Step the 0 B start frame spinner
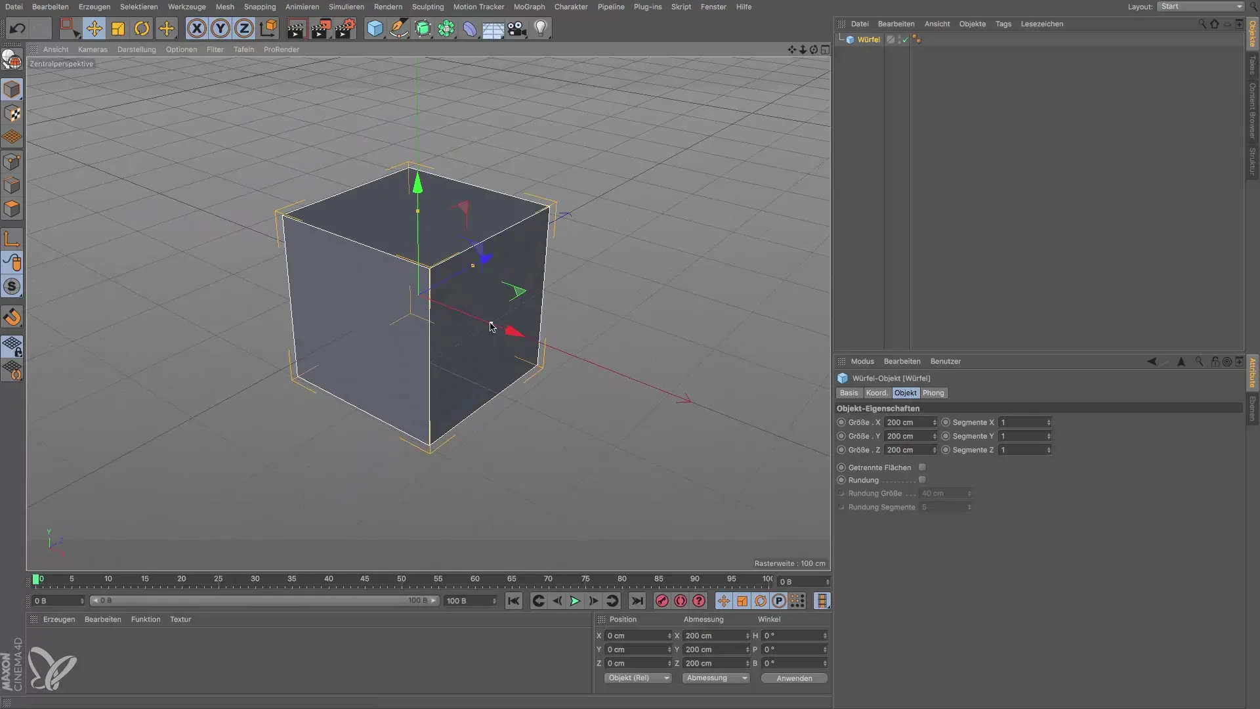This screenshot has width=1260, height=709. [82, 601]
